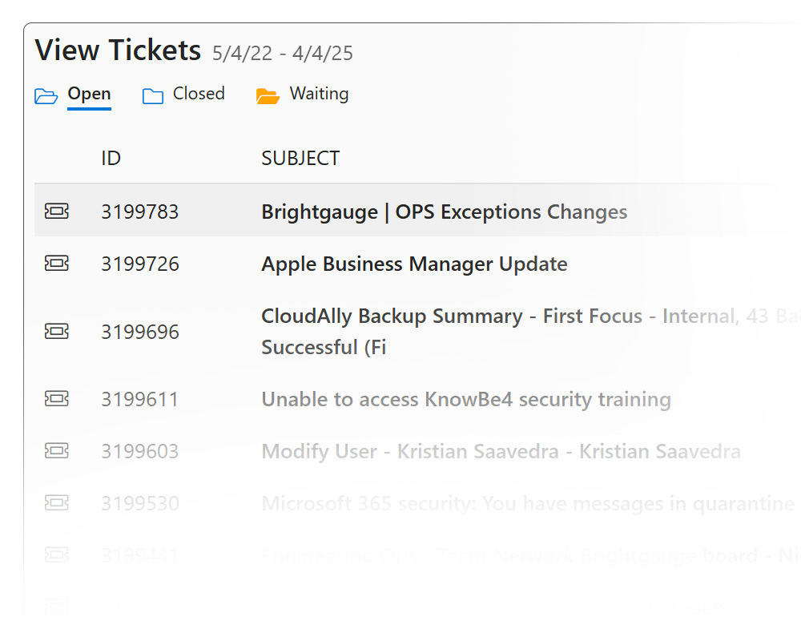Screen dimensions: 801x641
Task: Show the Waiting tickets tab
Action: (319, 94)
